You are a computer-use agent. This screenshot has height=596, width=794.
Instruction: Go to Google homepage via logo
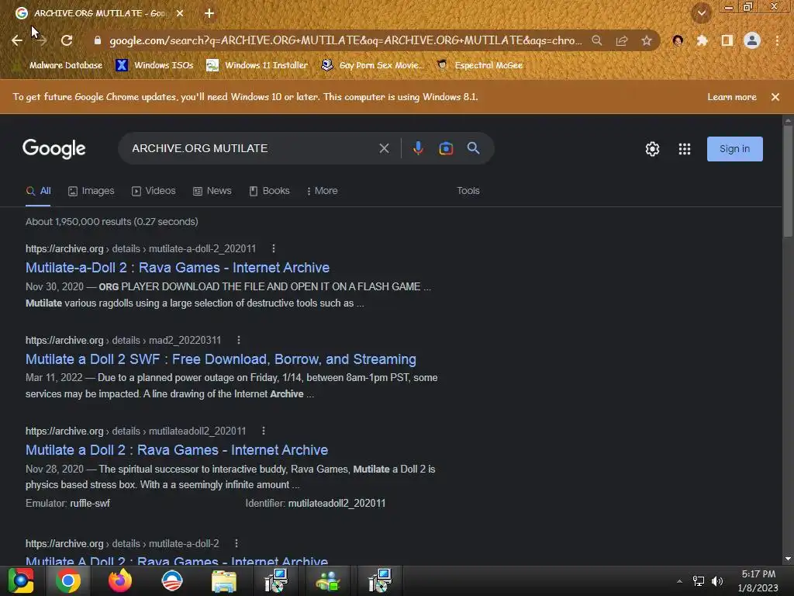click(54, 148)
